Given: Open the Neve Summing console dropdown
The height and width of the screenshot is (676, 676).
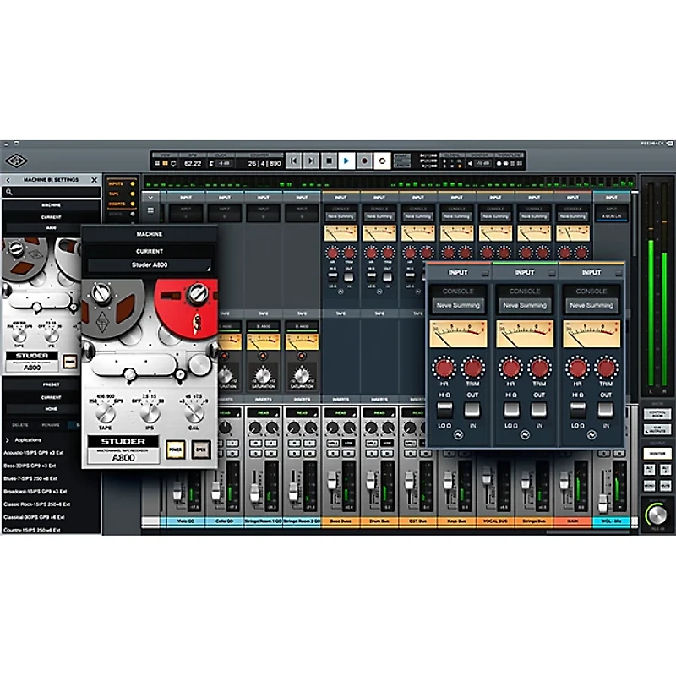Looking at the screenshot, I should pos(458,304).
